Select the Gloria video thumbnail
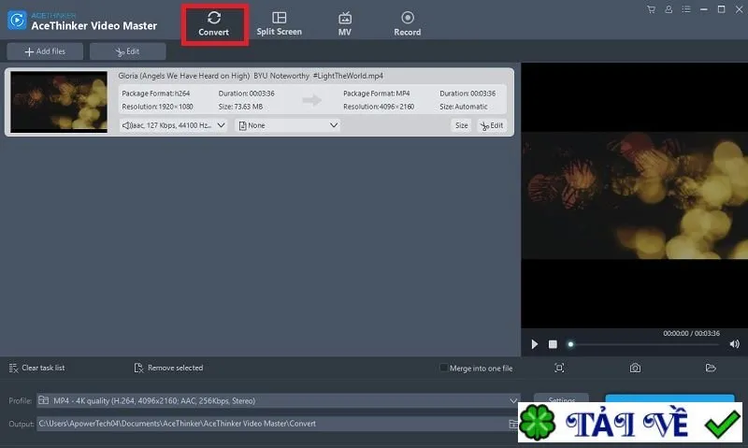This screenshot has width=748, height=448. [59, 102]
